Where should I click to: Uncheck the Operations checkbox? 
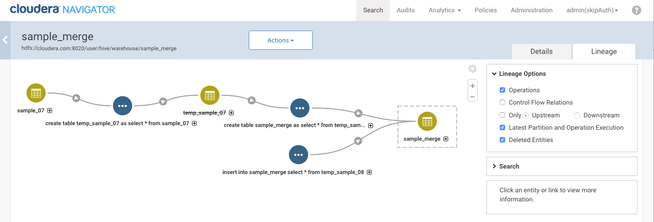(502, 90)
